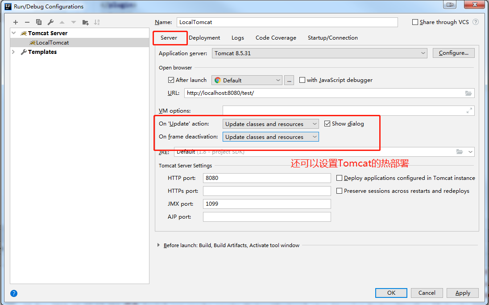Open the Code Coverage tab

pos(276,38)
